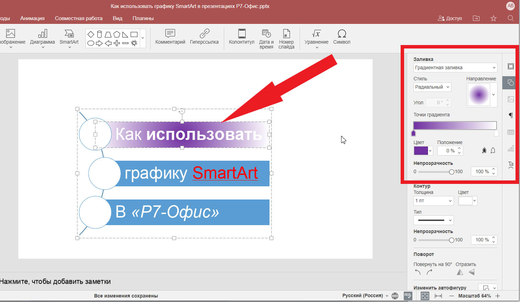This screenshot has width=520, height=302.
Task: Open search with the magnifier icon
Action: pos(511,18)
